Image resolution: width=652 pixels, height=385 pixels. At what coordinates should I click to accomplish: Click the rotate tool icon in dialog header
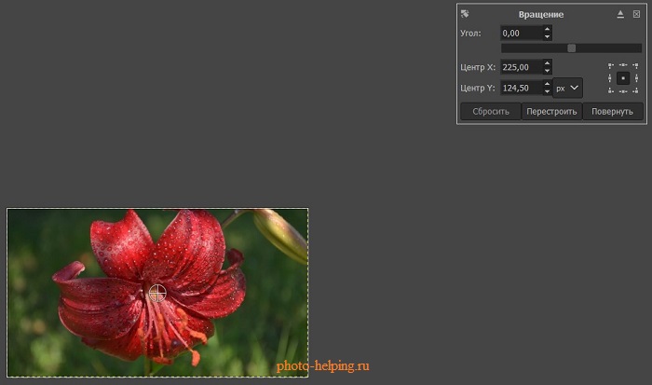coord(465,14)
